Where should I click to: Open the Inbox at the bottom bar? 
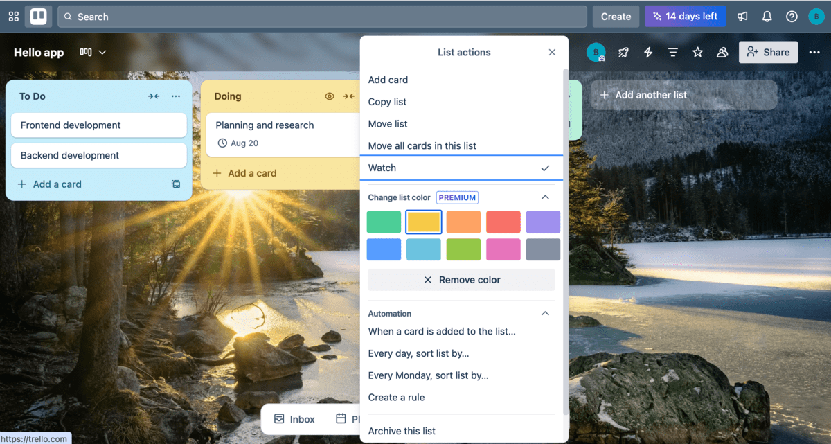[x=294, y=419]
